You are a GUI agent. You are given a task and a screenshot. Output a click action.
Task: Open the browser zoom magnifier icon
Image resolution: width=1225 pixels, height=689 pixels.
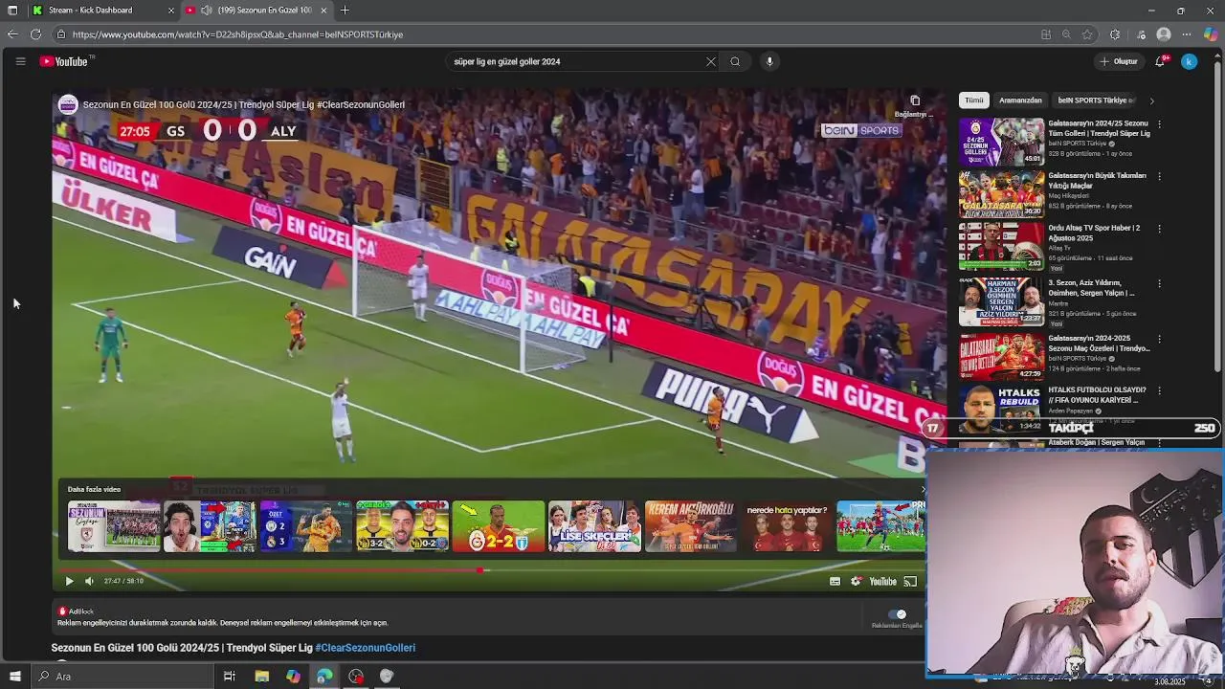(1066, 34)
